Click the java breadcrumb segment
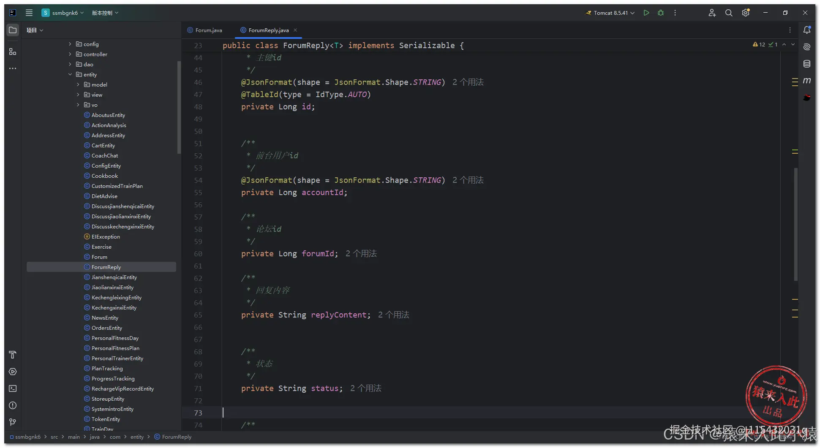This screenshot has height=448, width=820. [95, 437]
